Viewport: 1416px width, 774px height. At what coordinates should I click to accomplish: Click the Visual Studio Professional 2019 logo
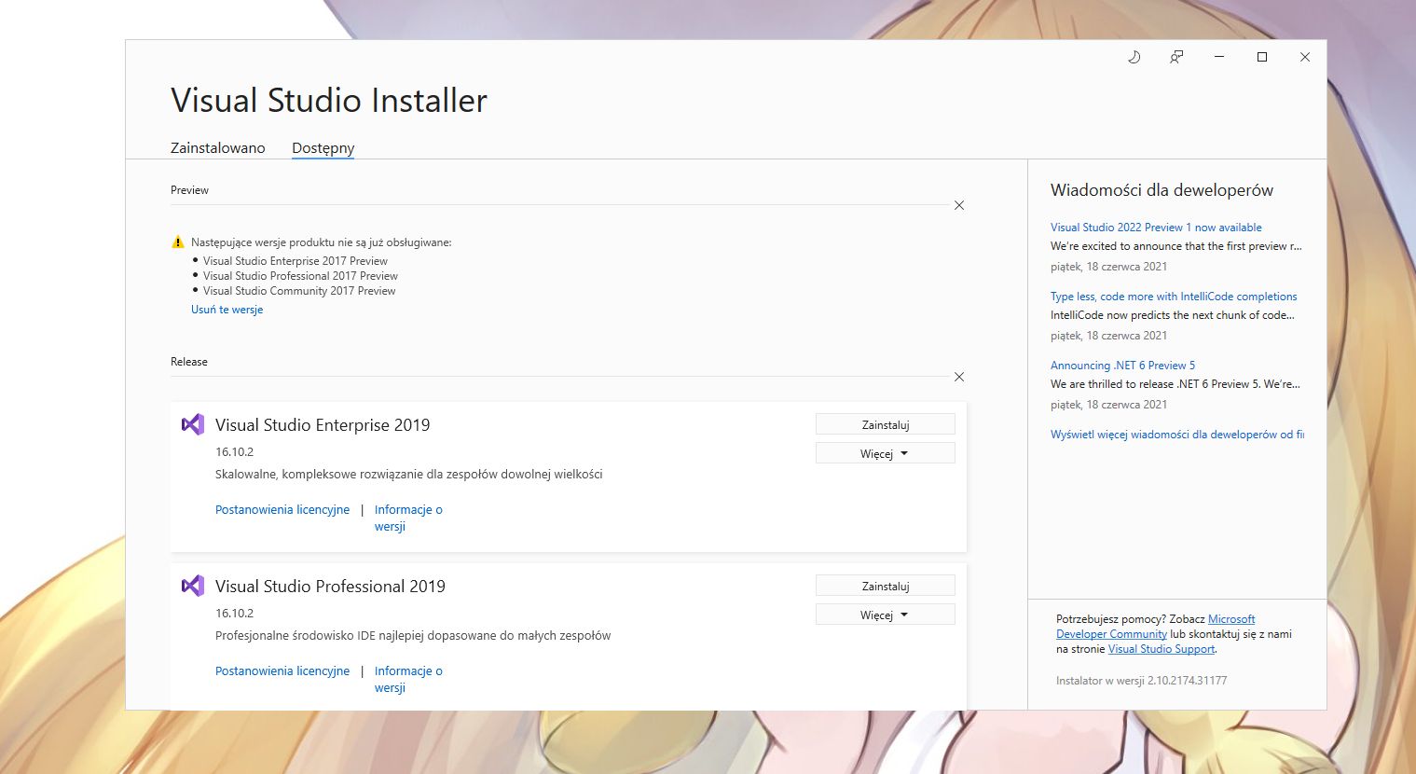(x=192, y=586)
